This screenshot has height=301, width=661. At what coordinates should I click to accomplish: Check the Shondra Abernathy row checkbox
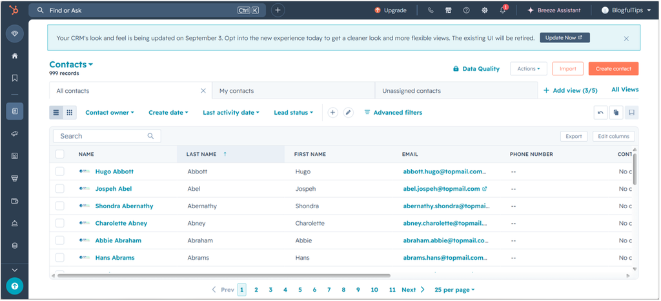[60, 206]
